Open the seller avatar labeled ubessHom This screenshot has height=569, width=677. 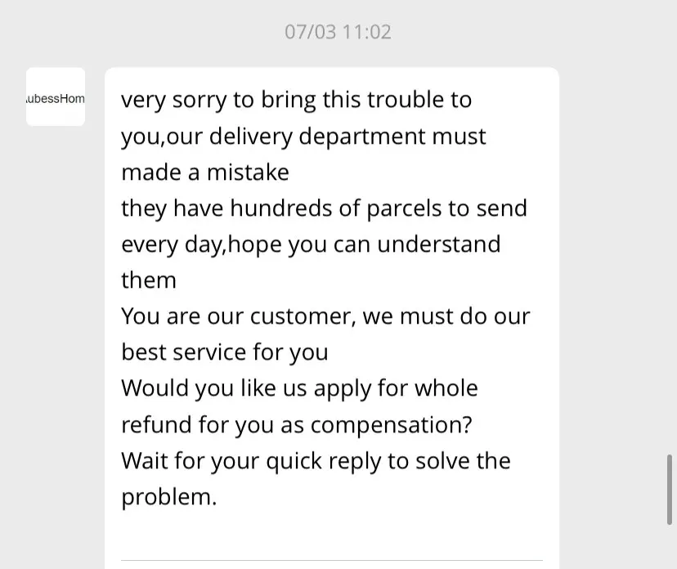[56, 97]
